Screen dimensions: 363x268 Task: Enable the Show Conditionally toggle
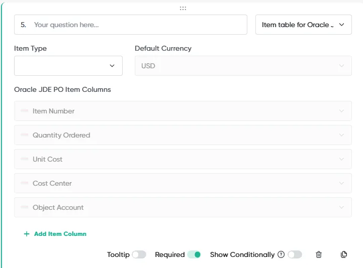pyautogui.click(x=295, y=254)
